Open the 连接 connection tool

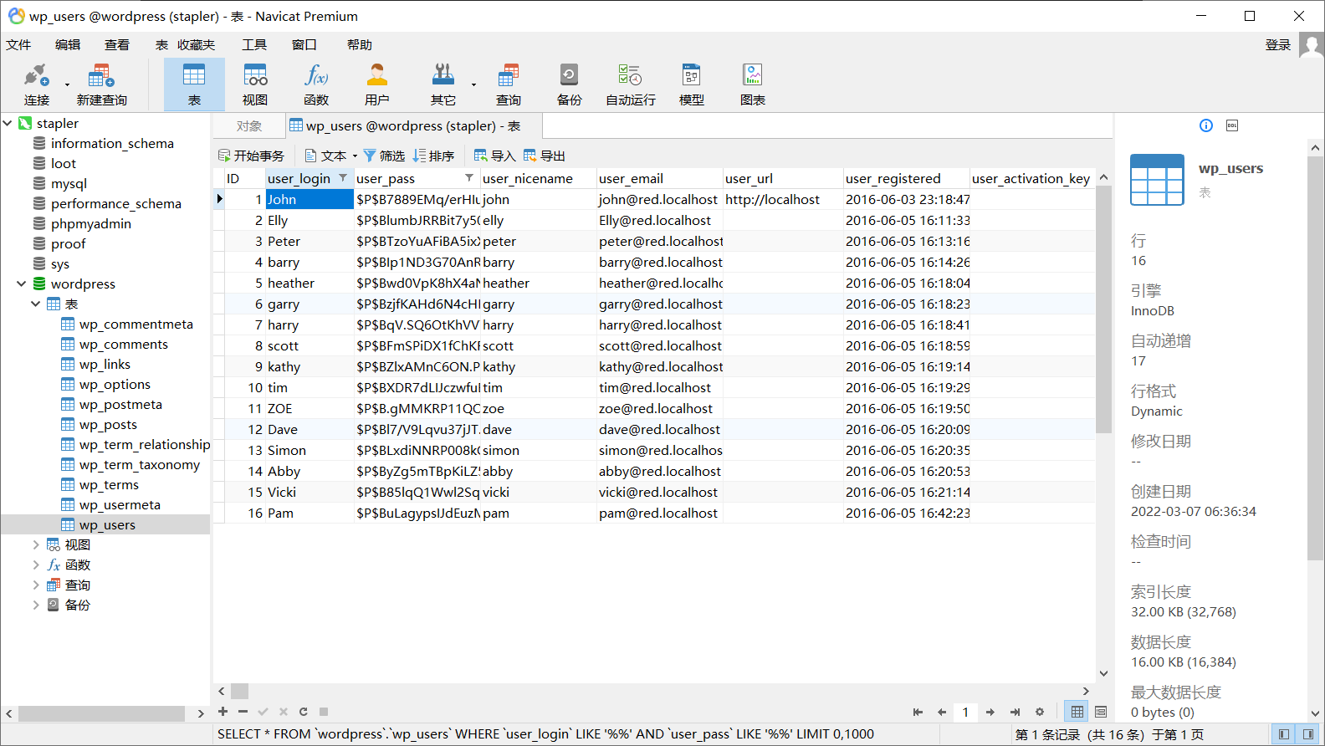tap(36, 84)
